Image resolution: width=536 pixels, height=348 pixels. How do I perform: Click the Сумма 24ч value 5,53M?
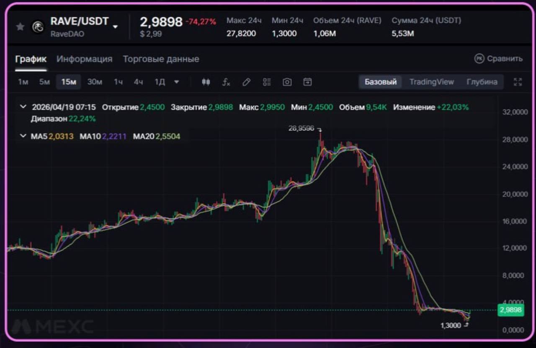403,34
